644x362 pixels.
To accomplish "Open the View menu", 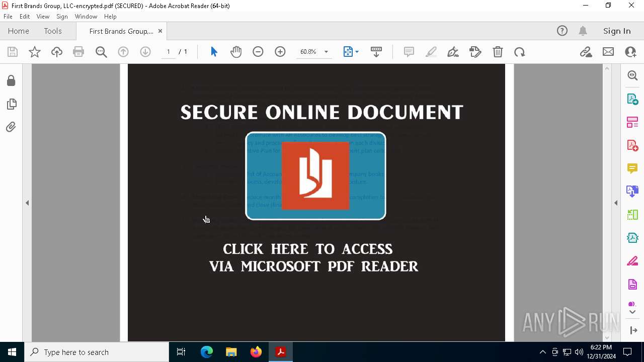I will 43,17.
